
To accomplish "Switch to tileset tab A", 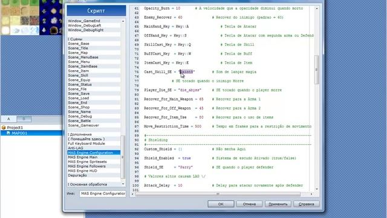I will pos(8,119).
